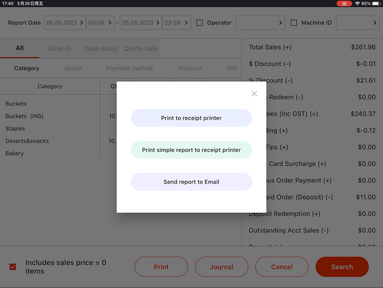
Task: Open the end date picker
Action: [x=140, y=23]
